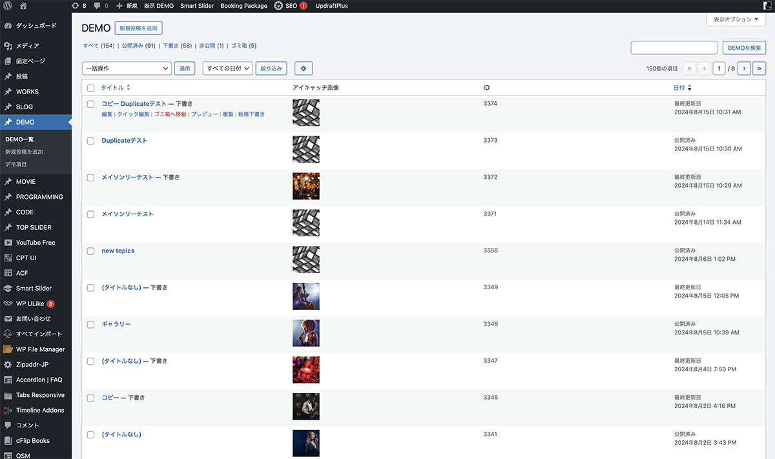Go to next page with the › arrow

pos(743,68)
